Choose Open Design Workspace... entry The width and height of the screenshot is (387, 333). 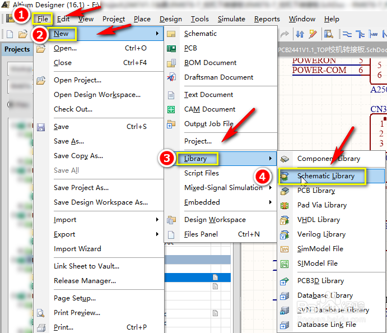click(x=99, y=95)
